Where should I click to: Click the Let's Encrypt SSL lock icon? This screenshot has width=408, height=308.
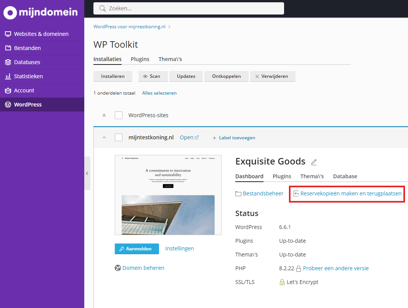[x=282, y=282]
